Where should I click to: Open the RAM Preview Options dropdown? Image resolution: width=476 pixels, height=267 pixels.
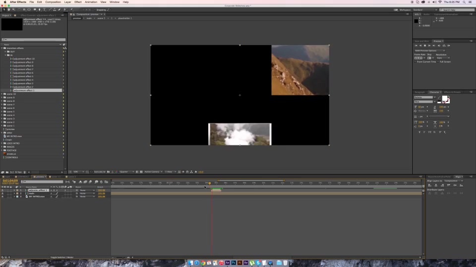pos(429,50)
